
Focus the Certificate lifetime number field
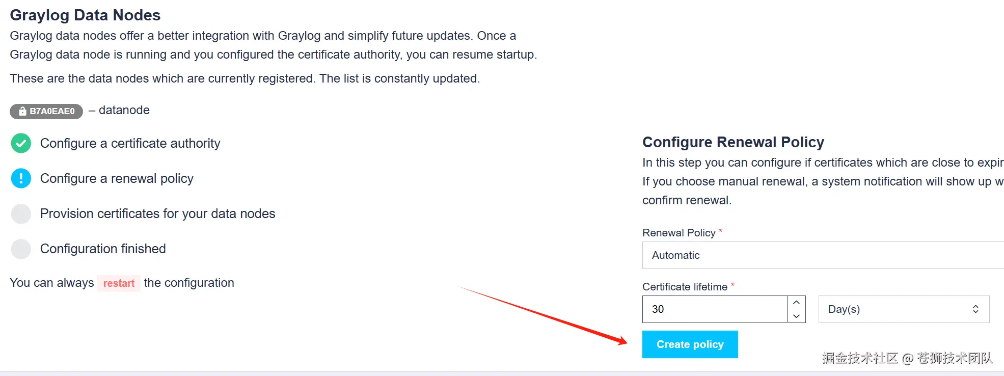tap(714, 309)
